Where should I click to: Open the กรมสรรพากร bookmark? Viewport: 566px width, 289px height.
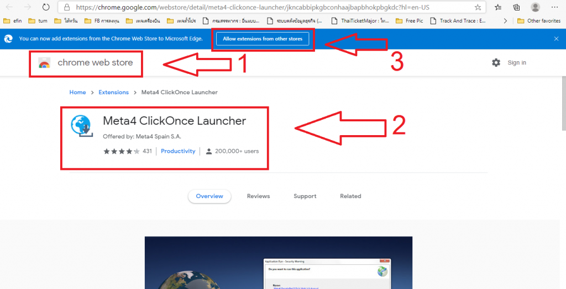pos(231,21)
